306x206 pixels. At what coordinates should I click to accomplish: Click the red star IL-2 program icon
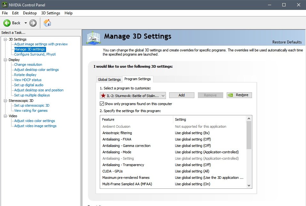pos(103,95)
